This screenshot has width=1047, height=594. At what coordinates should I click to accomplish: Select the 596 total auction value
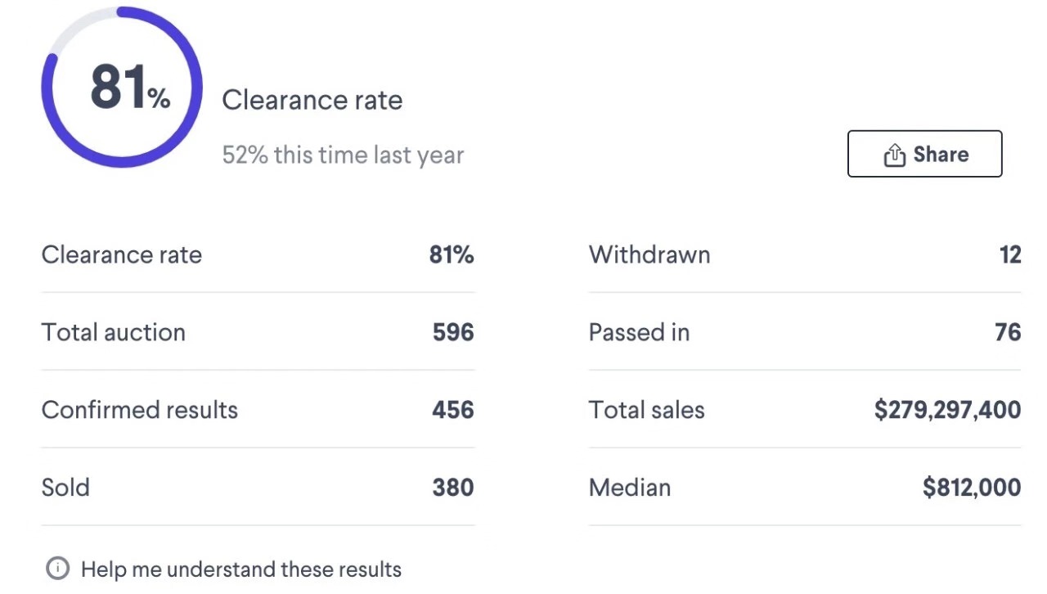[x=453, y=332]
